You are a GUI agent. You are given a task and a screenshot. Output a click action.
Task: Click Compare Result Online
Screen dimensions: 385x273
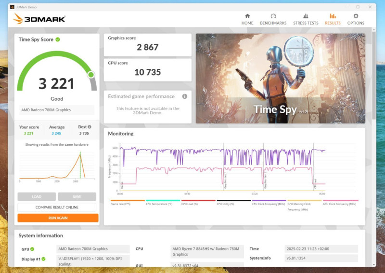[57, 207]
